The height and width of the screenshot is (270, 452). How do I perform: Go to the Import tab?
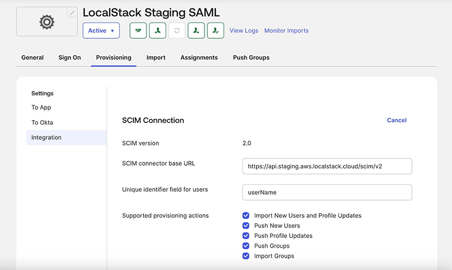156,57
